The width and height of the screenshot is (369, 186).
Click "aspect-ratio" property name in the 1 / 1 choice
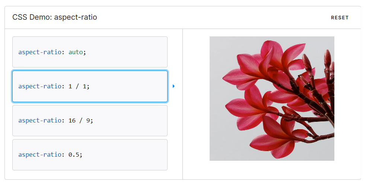(39, 86)
